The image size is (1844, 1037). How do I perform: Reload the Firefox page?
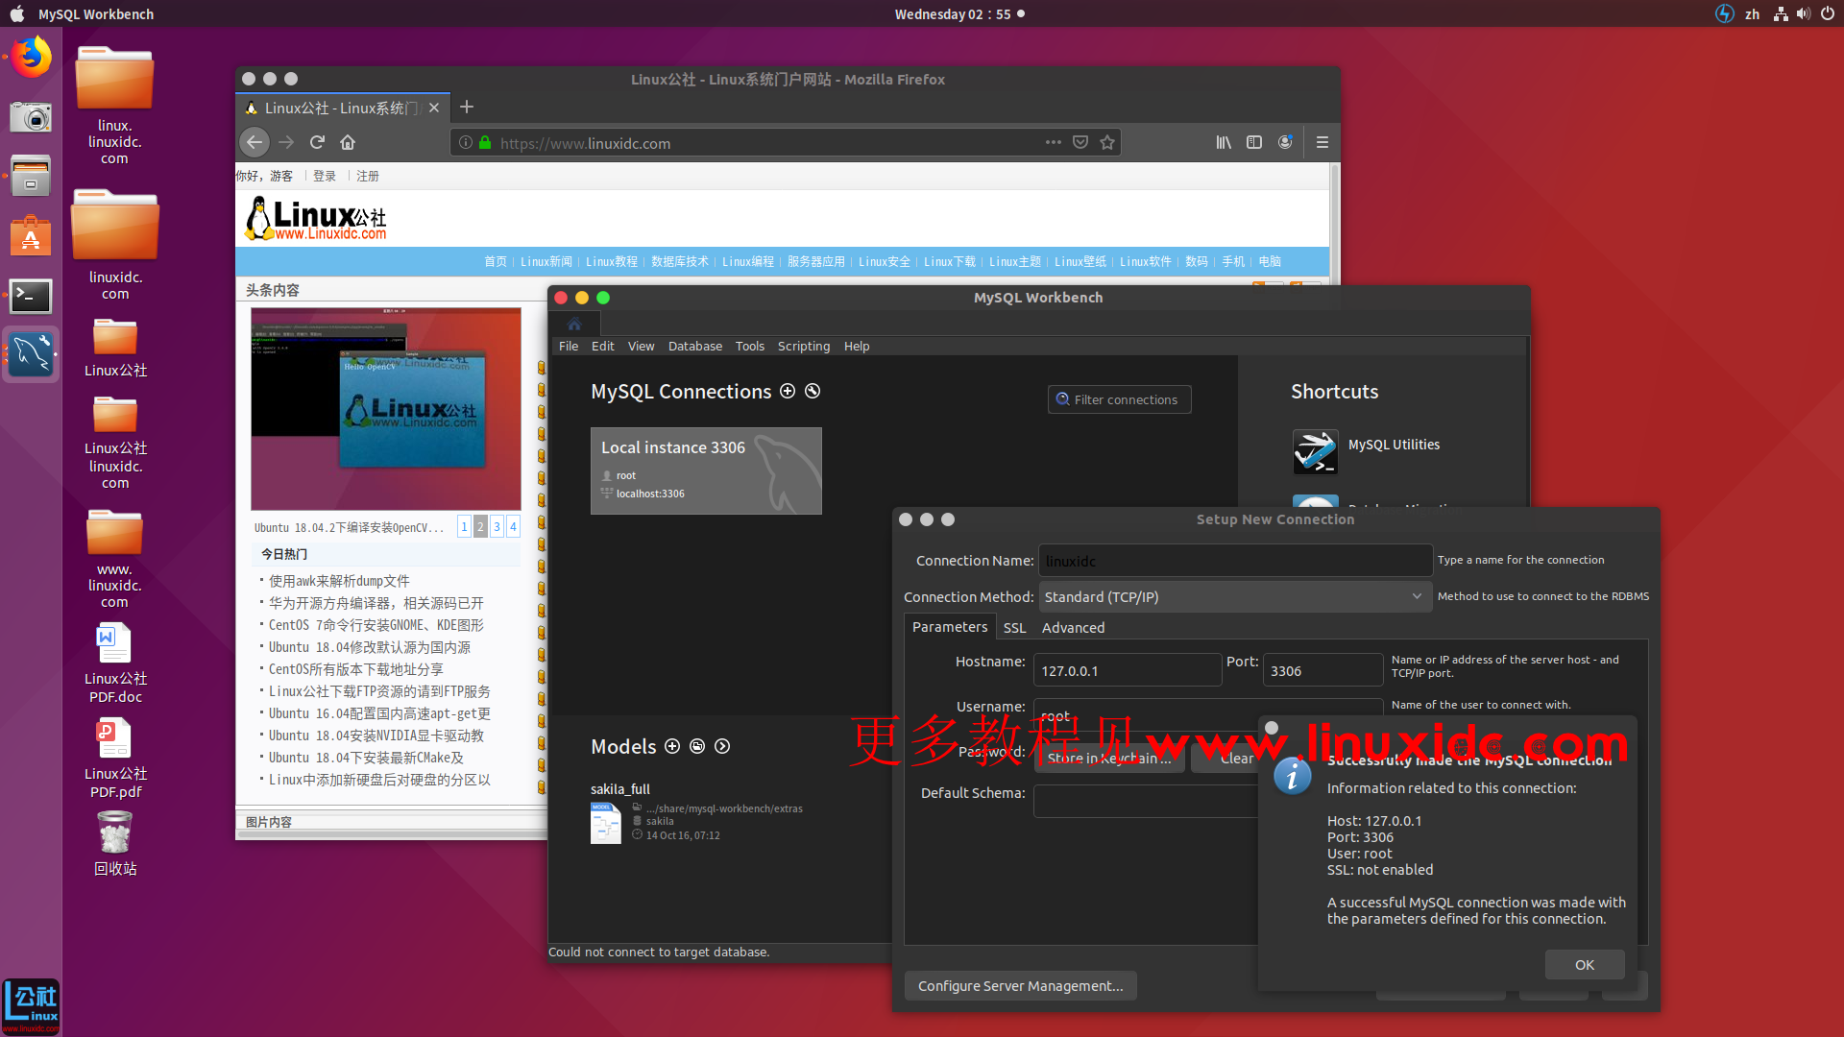pyautogui.click(x=317, y=142)
